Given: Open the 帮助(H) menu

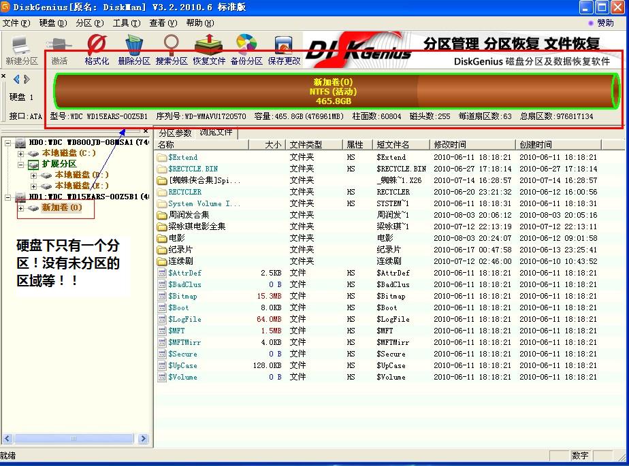Looking at the screenshot, I should tap(200, 23).
